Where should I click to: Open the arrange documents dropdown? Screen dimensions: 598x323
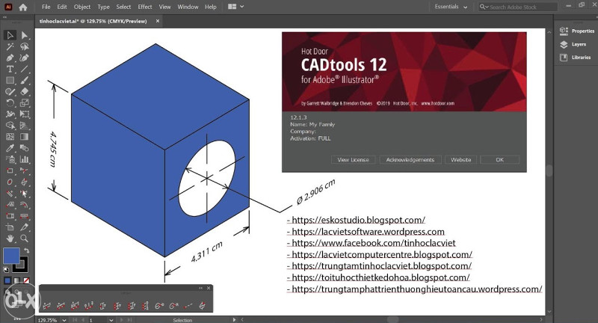[x=235, y=7]
